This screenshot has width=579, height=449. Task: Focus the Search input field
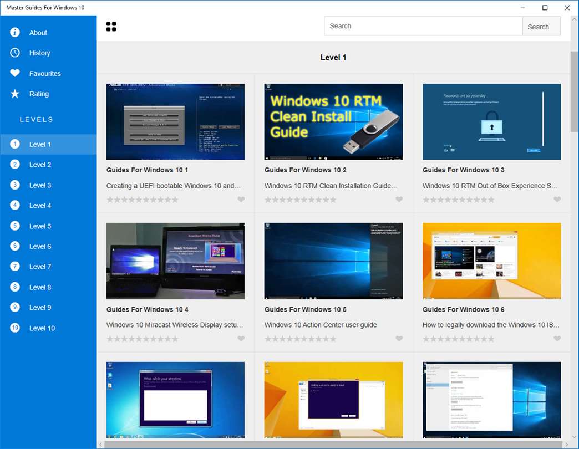(423, 26)
